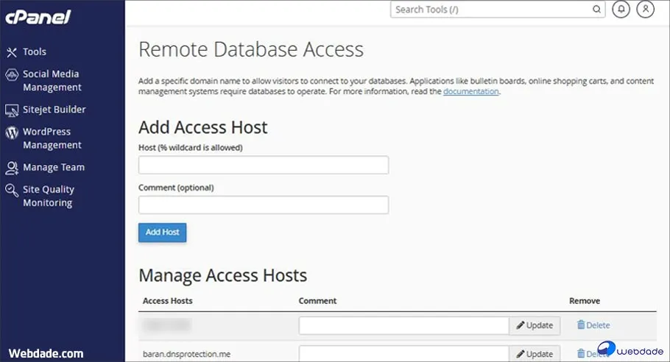Open Social Media Management menu item
The width and height of the screenshot is (670, 362).
pyautogui.click(x=52, y=81)
